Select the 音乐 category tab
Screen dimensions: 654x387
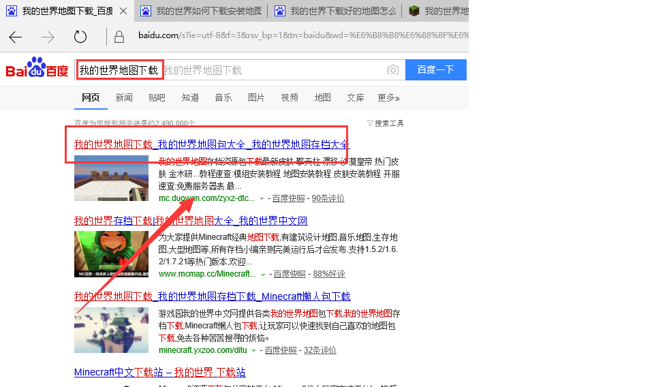point(223,97)
